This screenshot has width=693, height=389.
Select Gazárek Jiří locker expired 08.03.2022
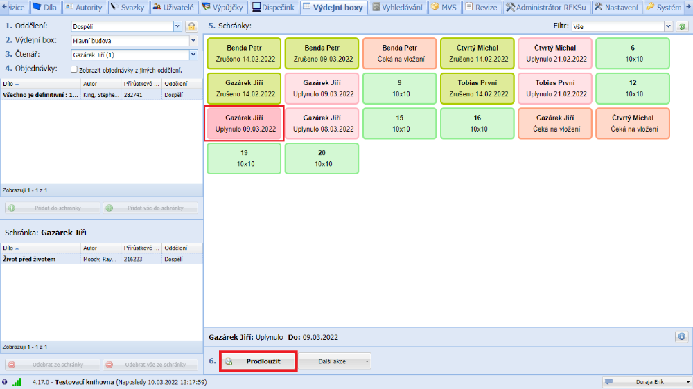(x=323, y=123)
